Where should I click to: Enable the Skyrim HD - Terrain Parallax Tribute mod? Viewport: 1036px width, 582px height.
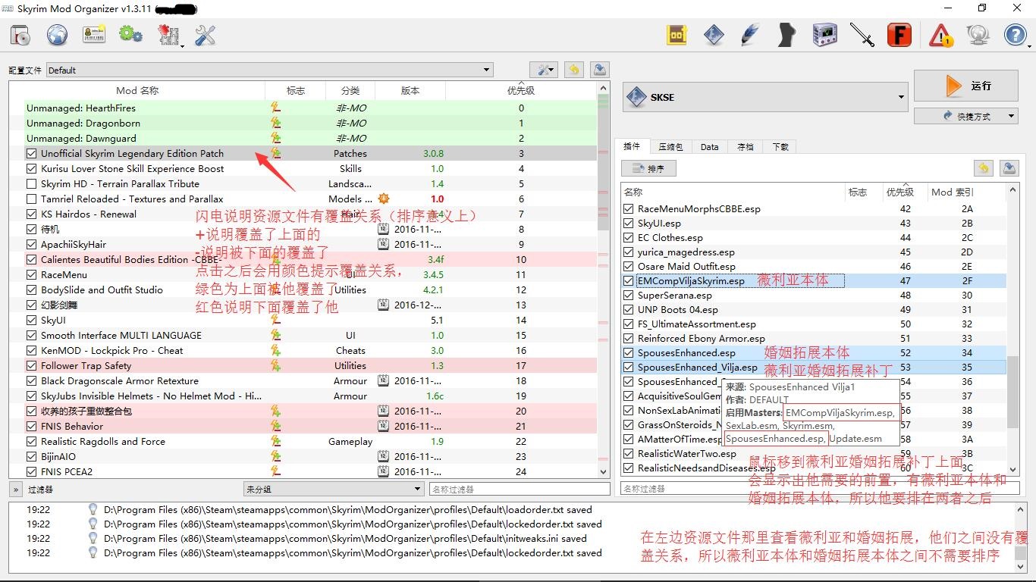(x=31, y=183)
